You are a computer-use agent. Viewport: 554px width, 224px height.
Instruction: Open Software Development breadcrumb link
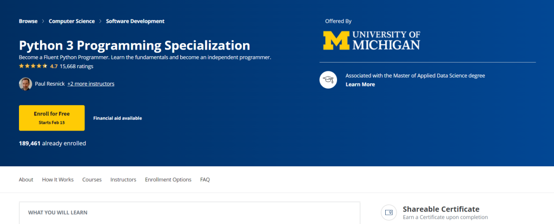(x=135, y=21)
